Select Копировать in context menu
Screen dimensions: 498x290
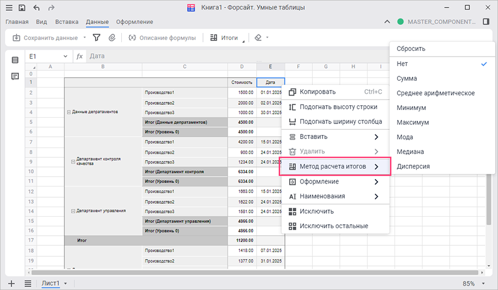click(x=336, y=92)
